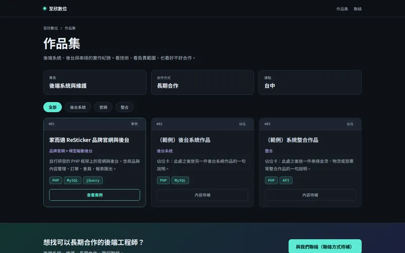Click 與我們聯絡（聯絡方式待補） button

coord(325,247)
